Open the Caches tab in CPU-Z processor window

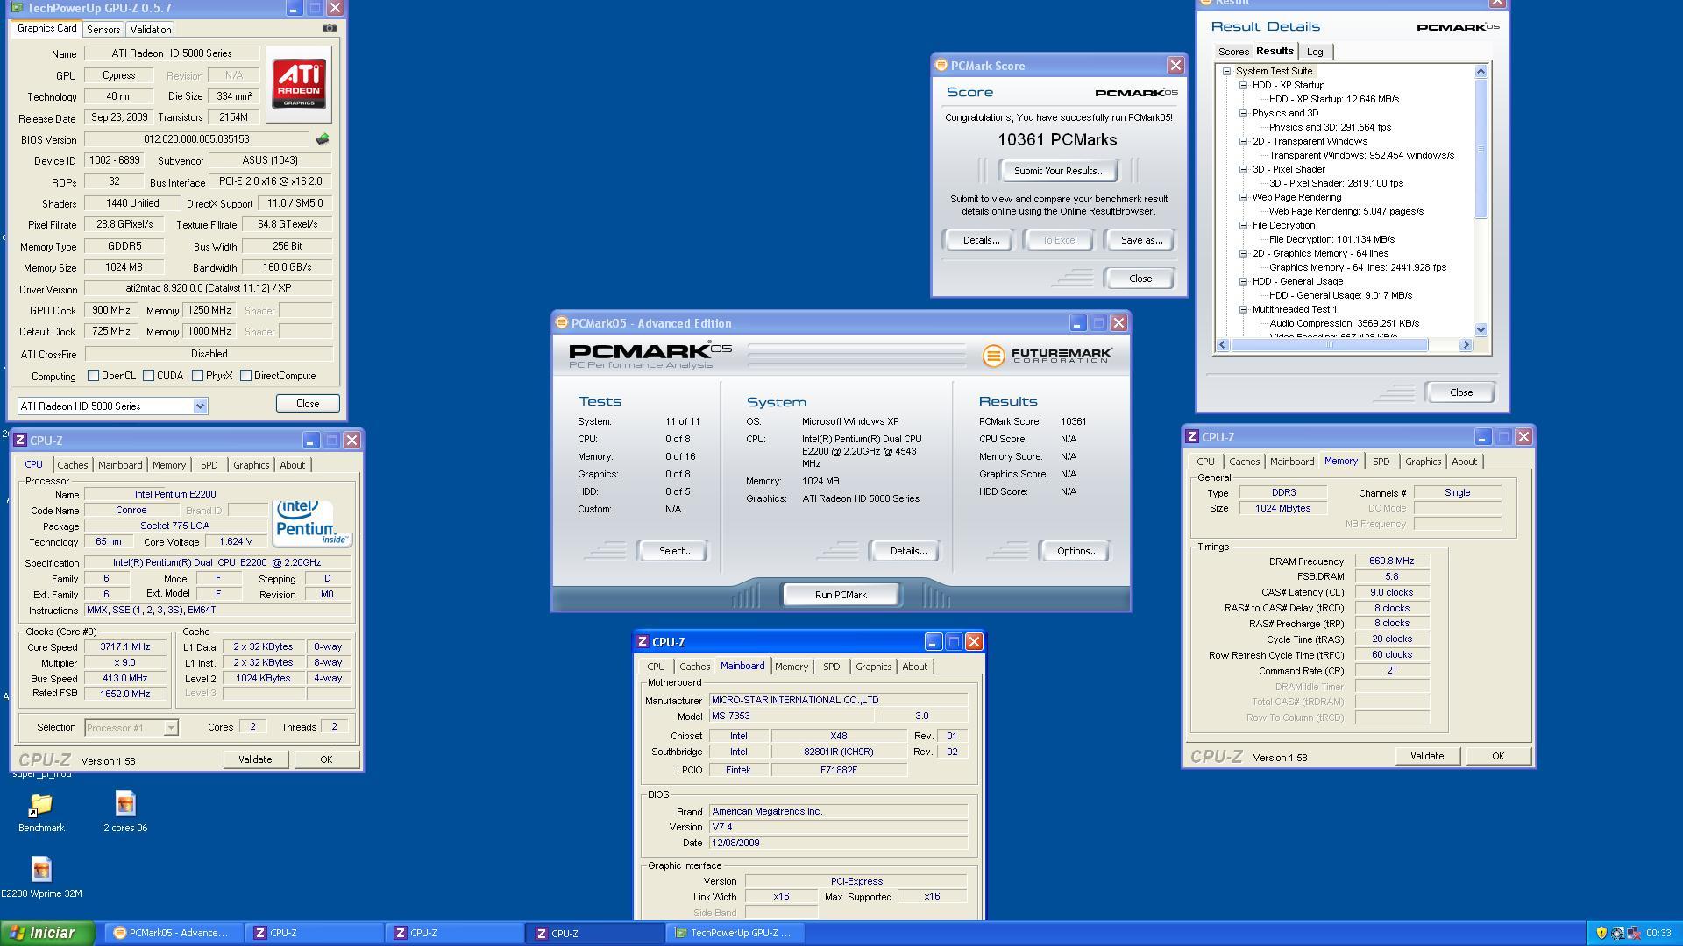tap(73, 465)
